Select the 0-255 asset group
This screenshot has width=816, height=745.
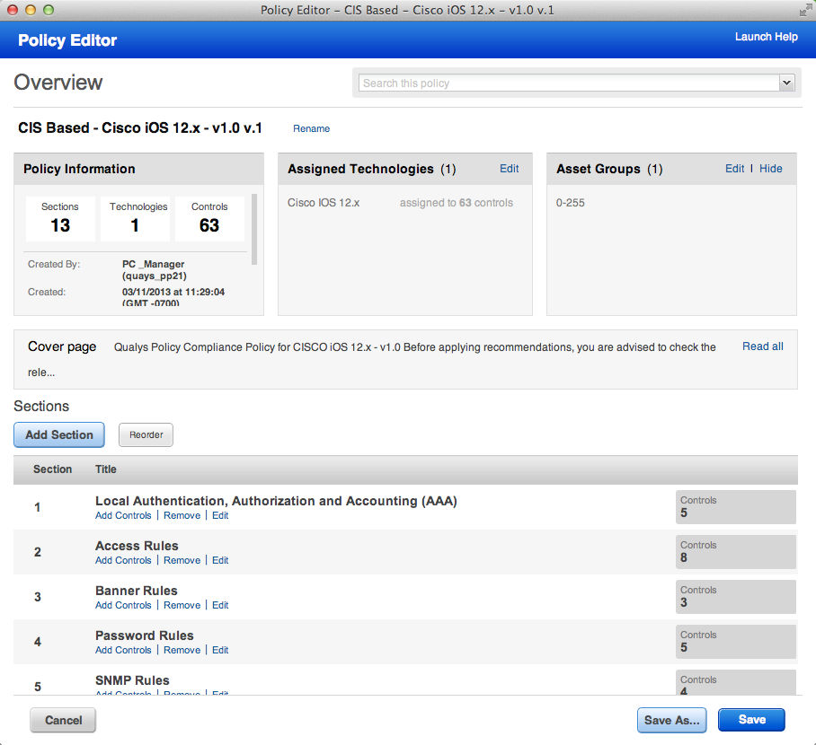tap(571, 203)
